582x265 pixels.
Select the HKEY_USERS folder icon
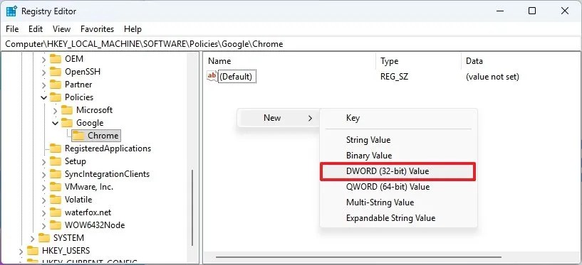click(32, 251)
